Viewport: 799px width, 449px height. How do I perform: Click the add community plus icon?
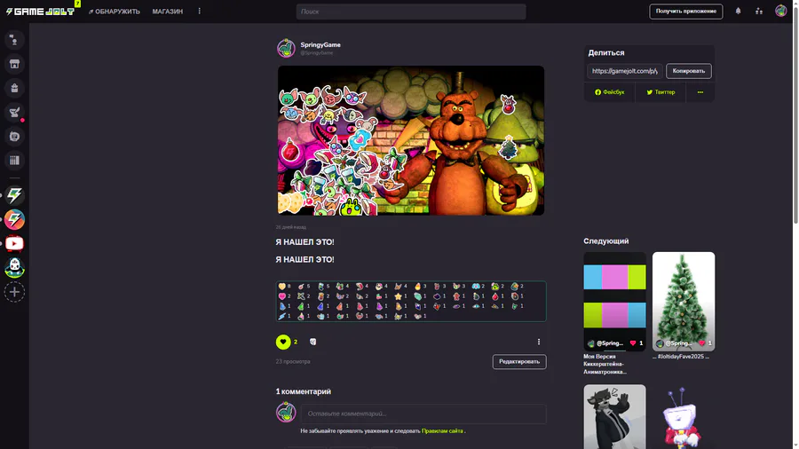pyautogui.click(x=14, y=292)
